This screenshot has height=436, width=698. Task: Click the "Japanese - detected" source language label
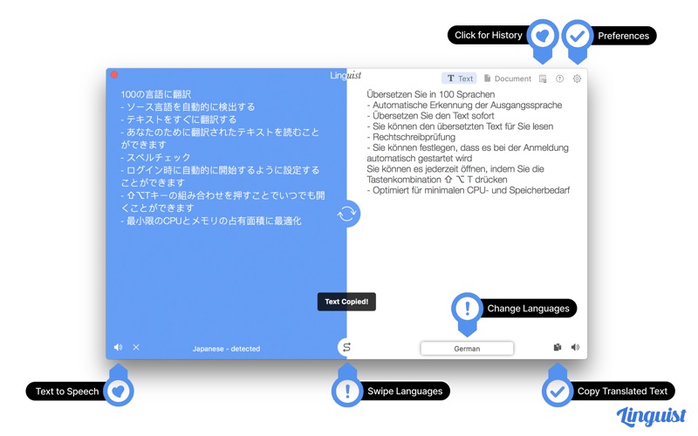click(226, 349)
